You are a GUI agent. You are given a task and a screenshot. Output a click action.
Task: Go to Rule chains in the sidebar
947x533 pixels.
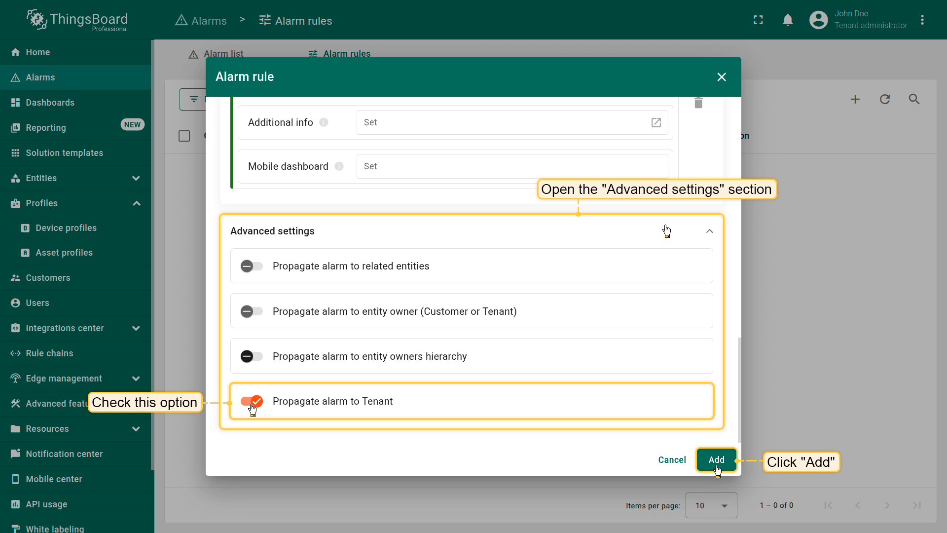49,353
